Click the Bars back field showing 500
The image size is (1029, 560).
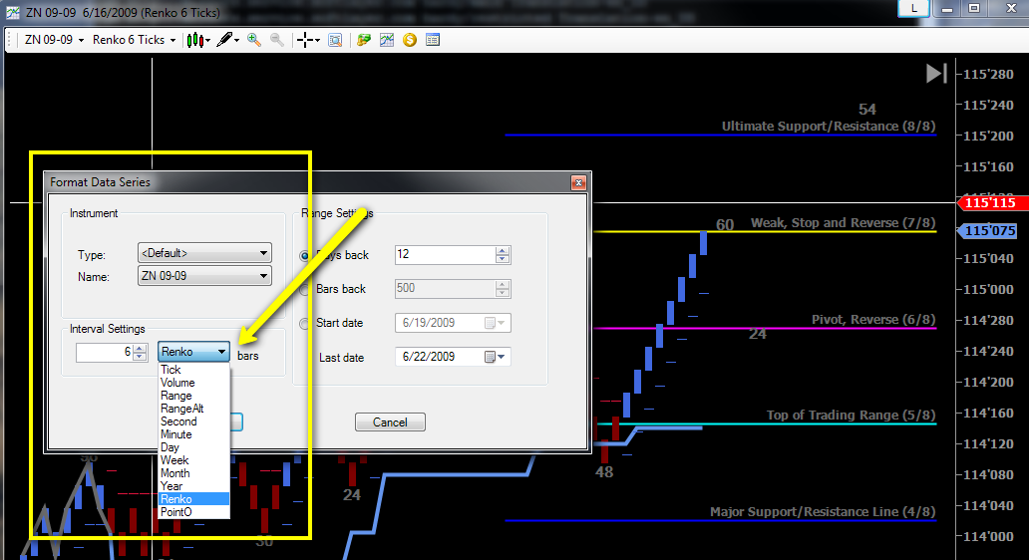445,289
